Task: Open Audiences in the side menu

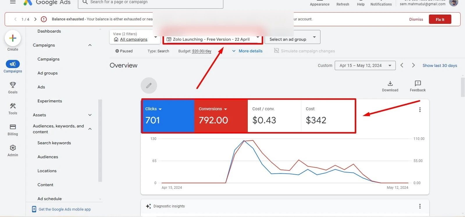Action: (x=48, y=157)
